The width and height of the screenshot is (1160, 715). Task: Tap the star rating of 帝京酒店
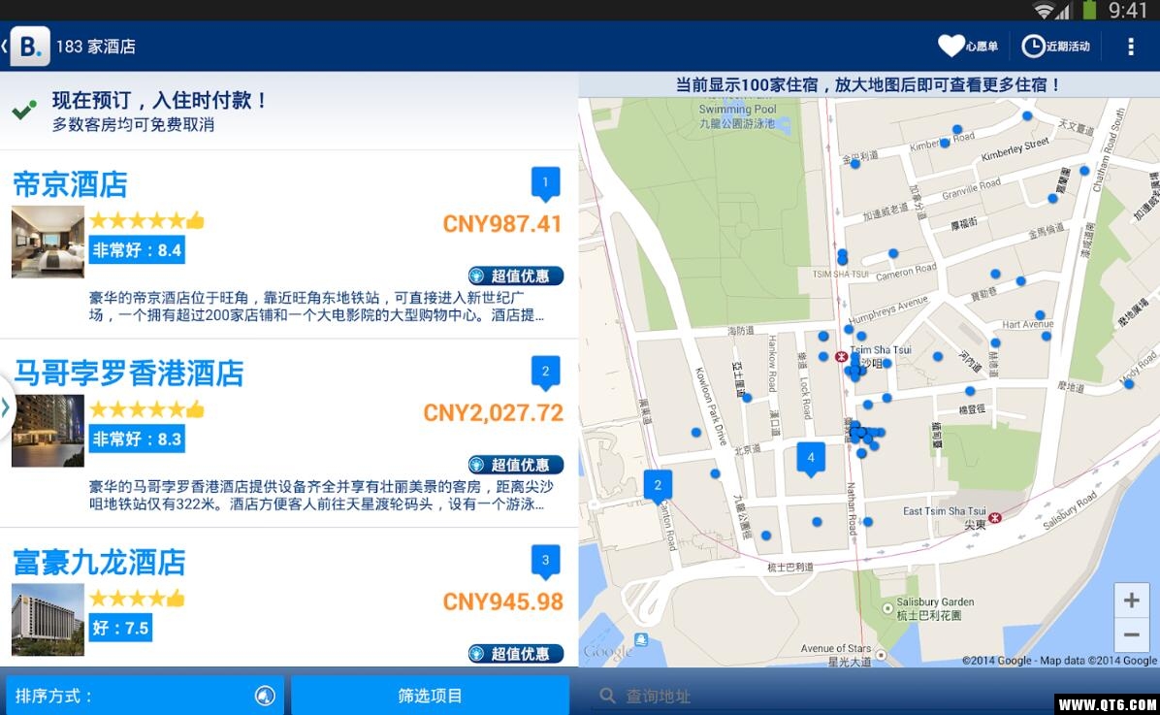coord(145,220)
